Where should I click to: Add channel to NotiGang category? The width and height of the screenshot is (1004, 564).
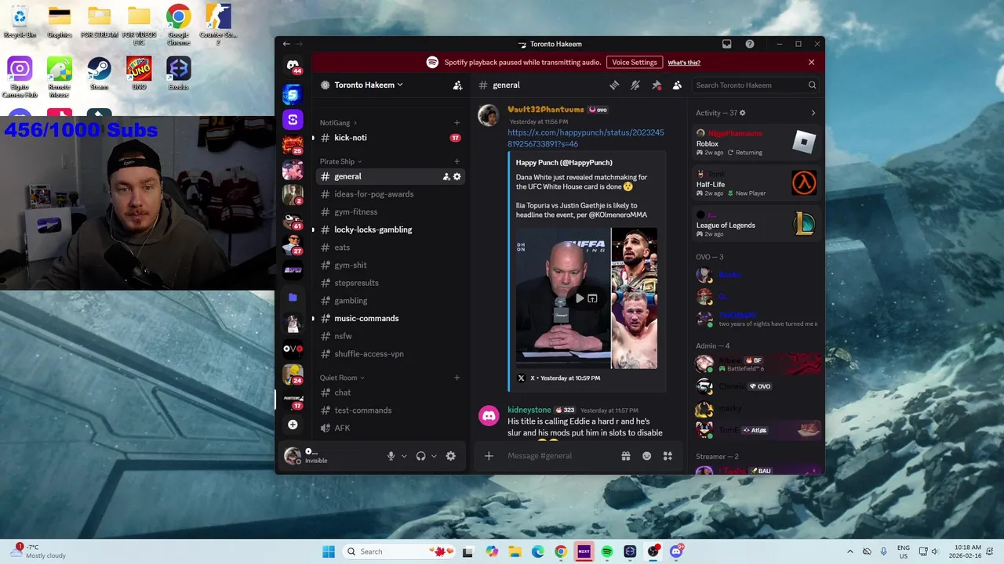(x=457, y=122)
